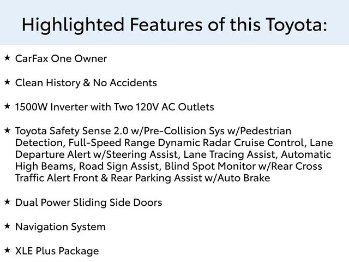Screen dimensions: 349x262
Task: Click the star beside Clean History & No Accidents
Action: [7, 82]
